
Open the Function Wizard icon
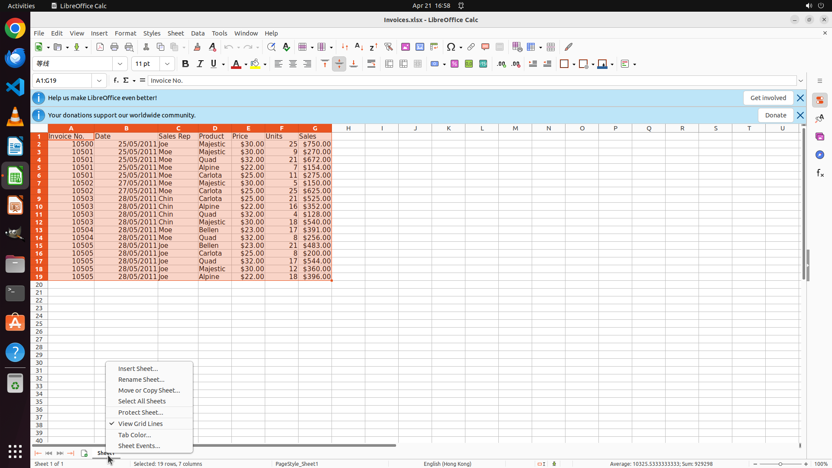click(116, 81)
